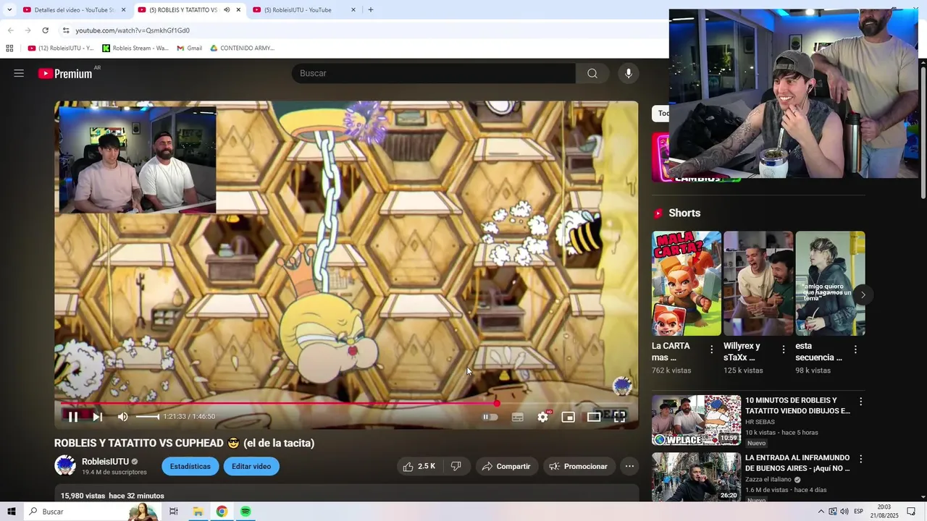Open the YouTube hamburger guide menu
The width and height of the screenshot is (927, 521).
pyautogui.click(x=19, y=73)
